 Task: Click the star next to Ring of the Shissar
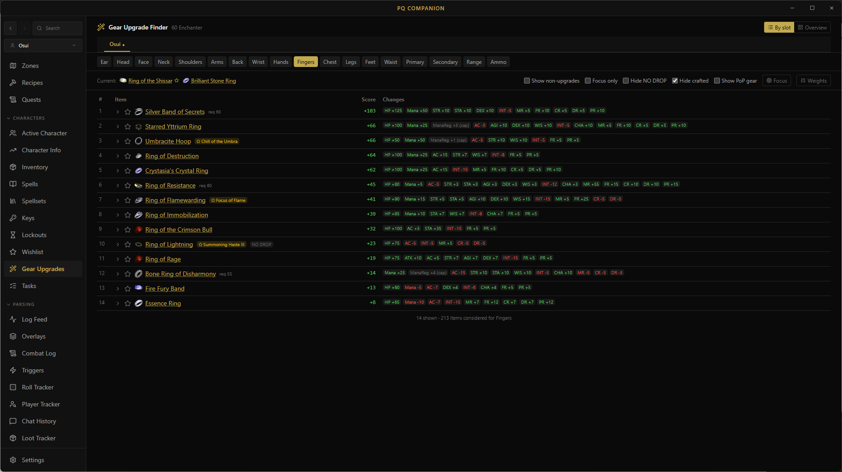(177, 80)
